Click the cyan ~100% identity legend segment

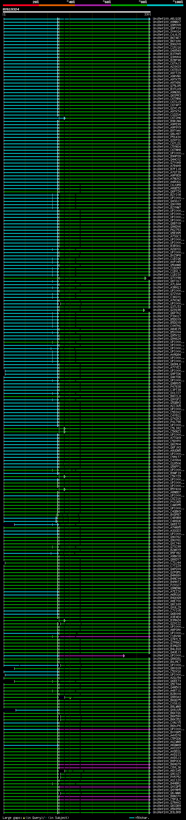click(x=165, y=5)
